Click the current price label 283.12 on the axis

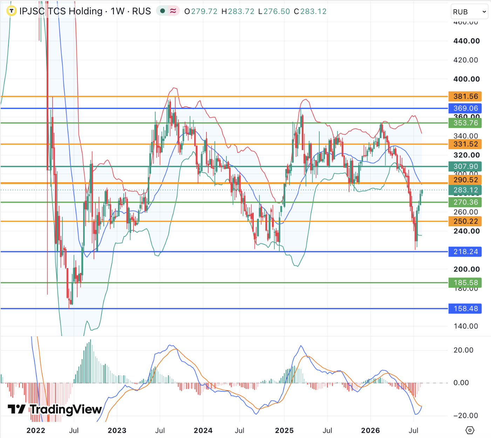pos(465,190)
